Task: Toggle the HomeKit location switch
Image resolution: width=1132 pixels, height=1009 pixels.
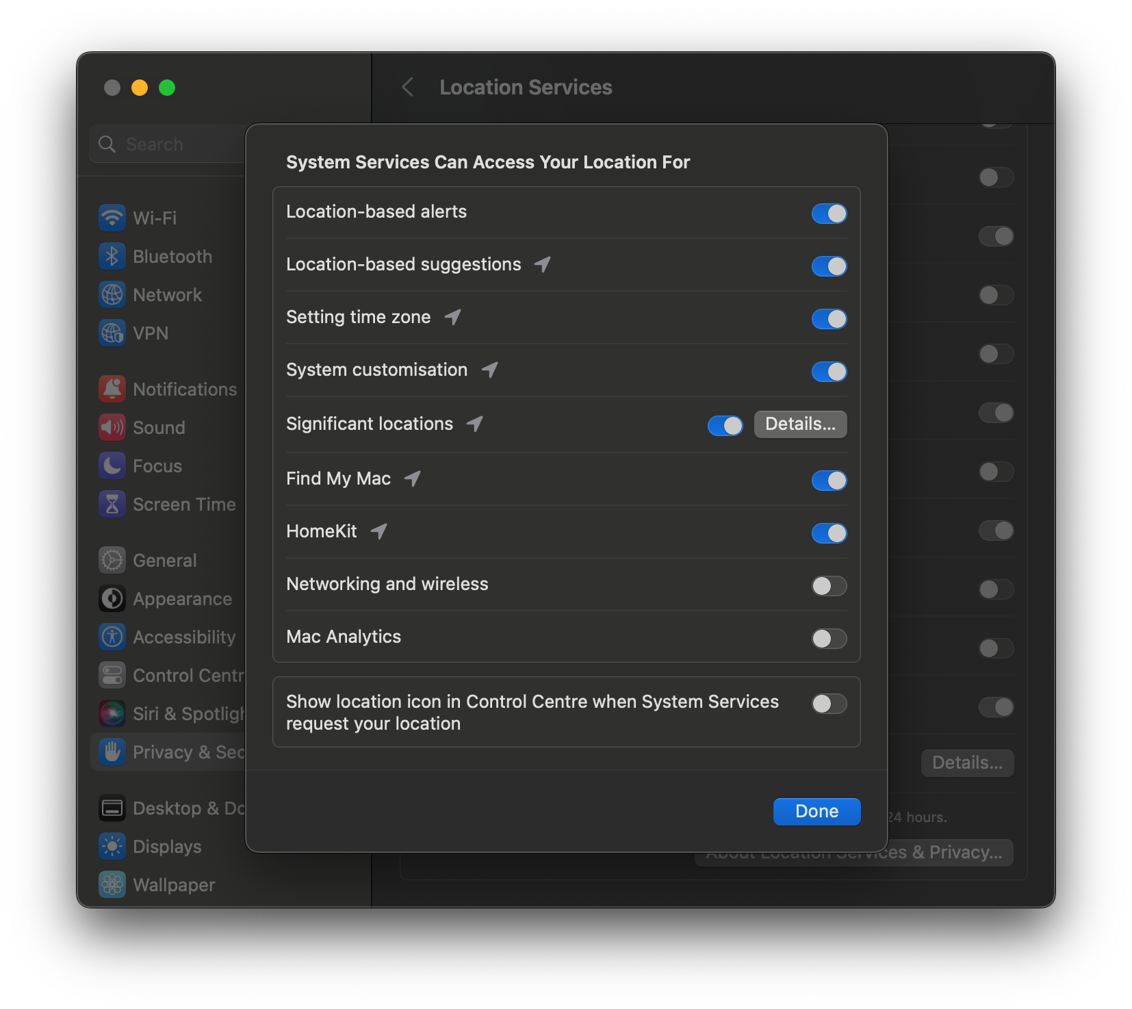Action: (829, 533)
